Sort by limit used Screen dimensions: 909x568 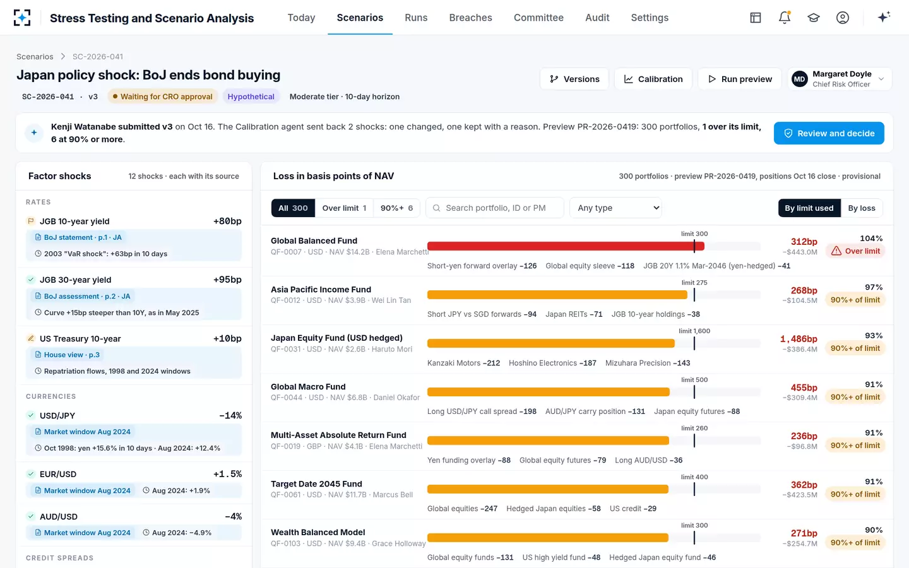click(x=809, y=208)
